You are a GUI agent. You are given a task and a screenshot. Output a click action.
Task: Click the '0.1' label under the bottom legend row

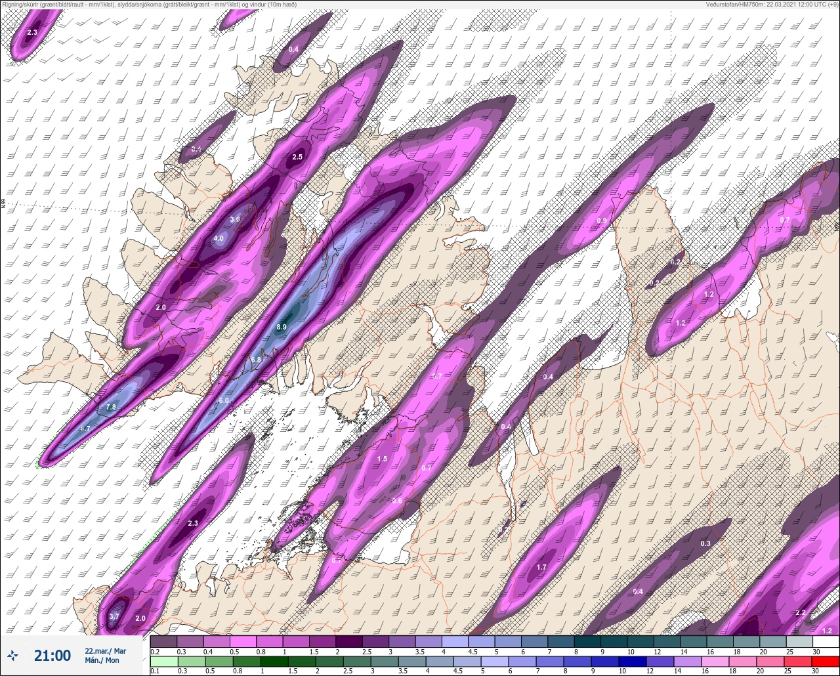click(154, 671)
